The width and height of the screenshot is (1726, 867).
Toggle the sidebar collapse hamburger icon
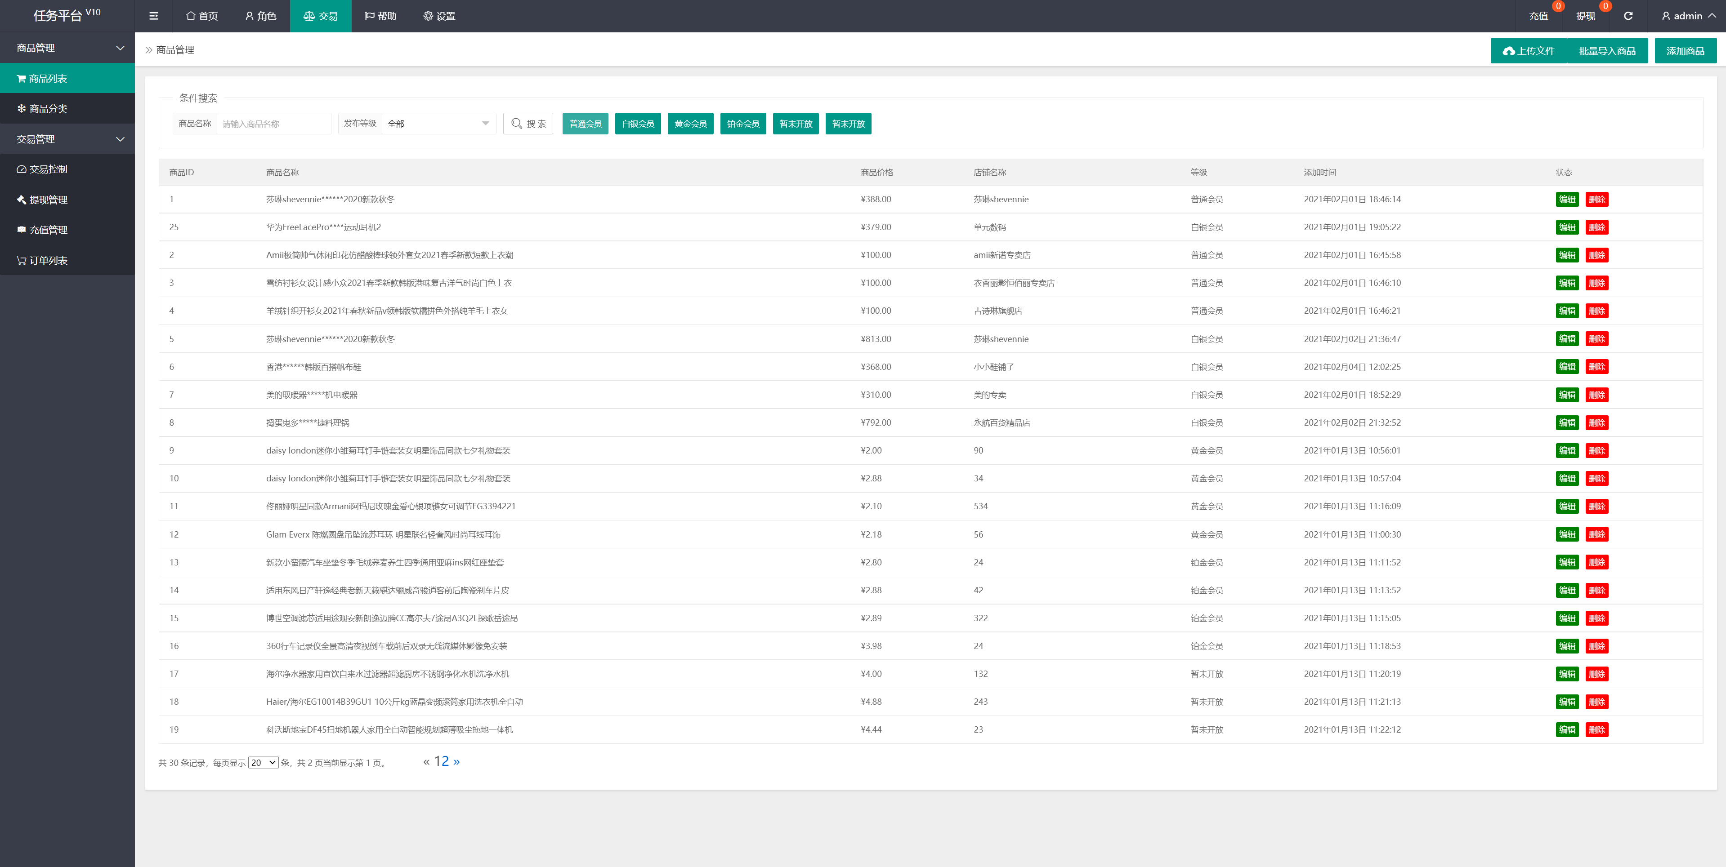tap(153, 16)
